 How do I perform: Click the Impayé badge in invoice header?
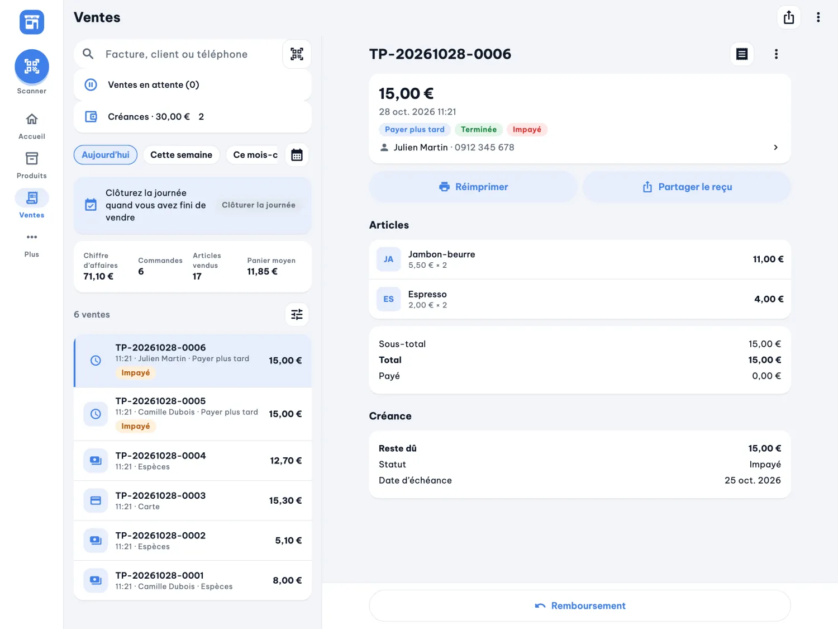coord(527,130)
